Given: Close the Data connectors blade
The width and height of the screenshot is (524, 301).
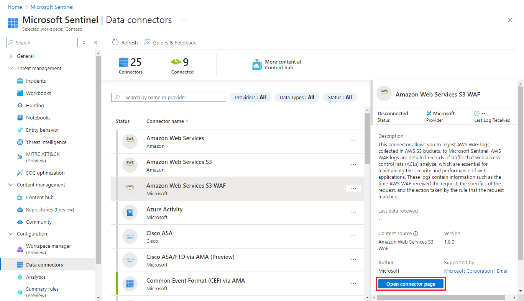Looking at the screenshot, I should click(510, 20).
